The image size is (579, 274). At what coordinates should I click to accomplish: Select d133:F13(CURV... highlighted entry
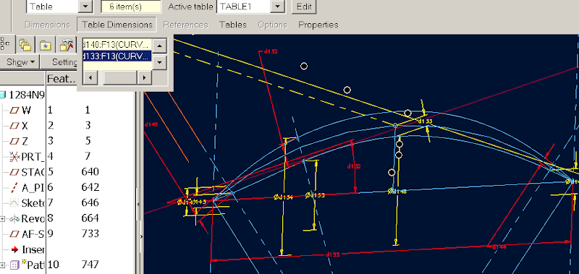[117, 56]
